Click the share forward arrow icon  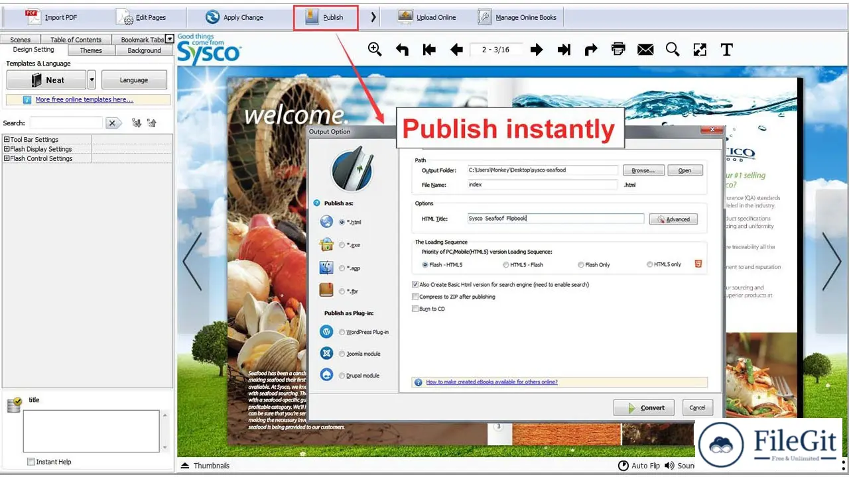click(x=591, y=50)
